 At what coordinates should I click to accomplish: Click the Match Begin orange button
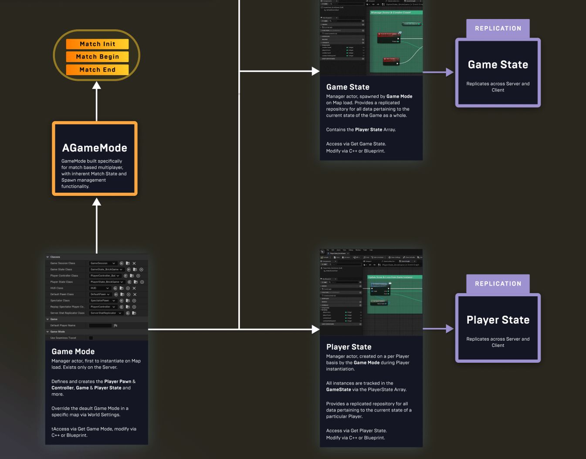point(97,57)
